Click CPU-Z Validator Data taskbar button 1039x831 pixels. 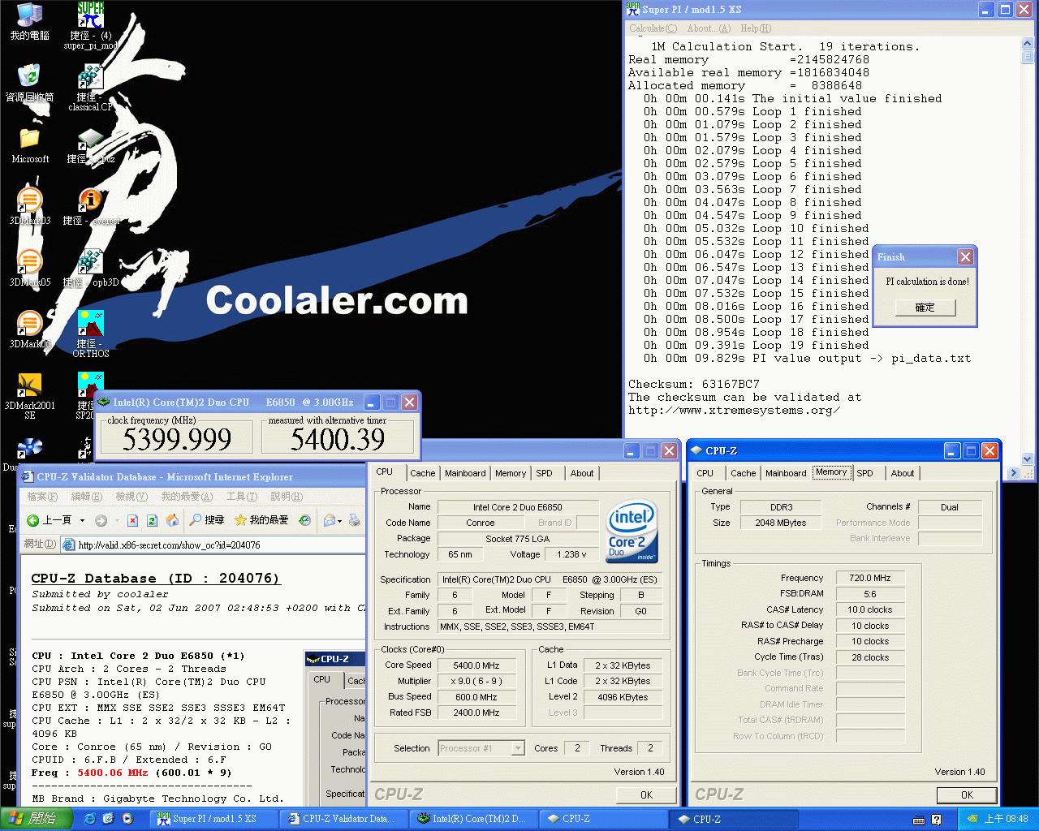tap(343, 819)
